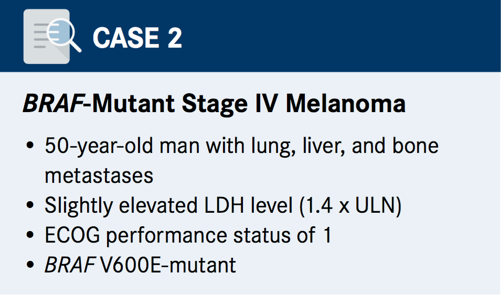This screenshot has width=501, height=295.
Task: Click the italic BRAF word in title
Action: (52, 103)
